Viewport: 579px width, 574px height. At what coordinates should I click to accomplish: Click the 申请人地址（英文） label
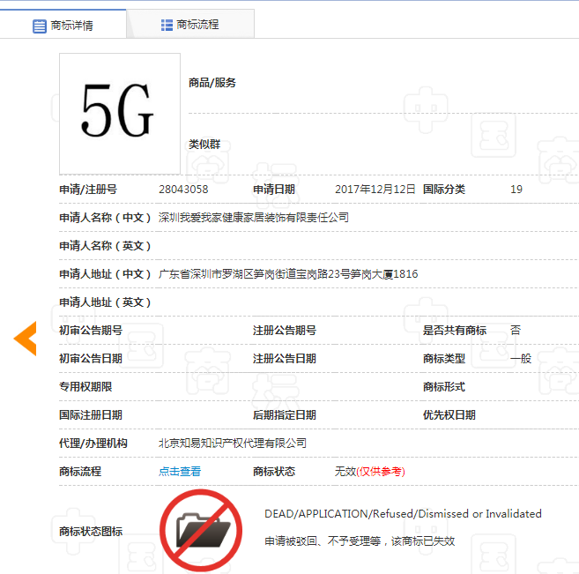pos(105,302)
